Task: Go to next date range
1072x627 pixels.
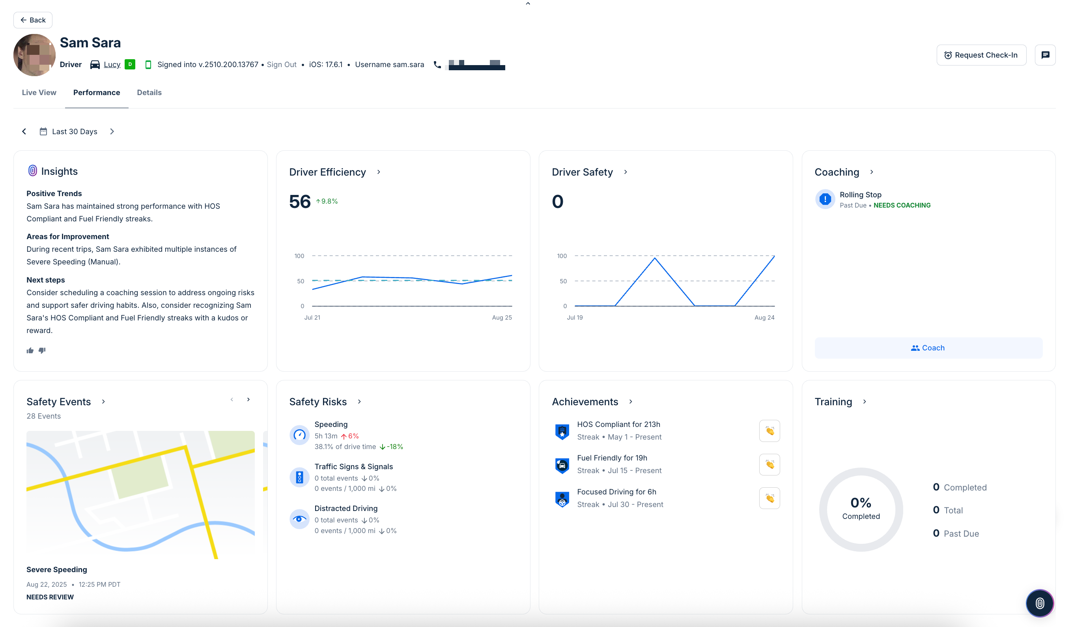Action: tap(112, 131)
